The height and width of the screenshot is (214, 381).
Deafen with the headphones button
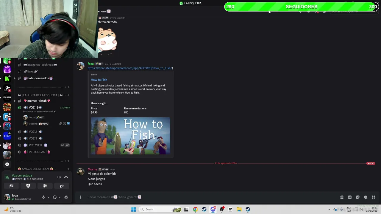tap(55, 197)
